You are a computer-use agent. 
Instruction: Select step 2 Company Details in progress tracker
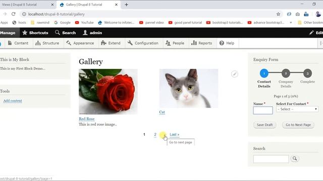tap(286, 73)
